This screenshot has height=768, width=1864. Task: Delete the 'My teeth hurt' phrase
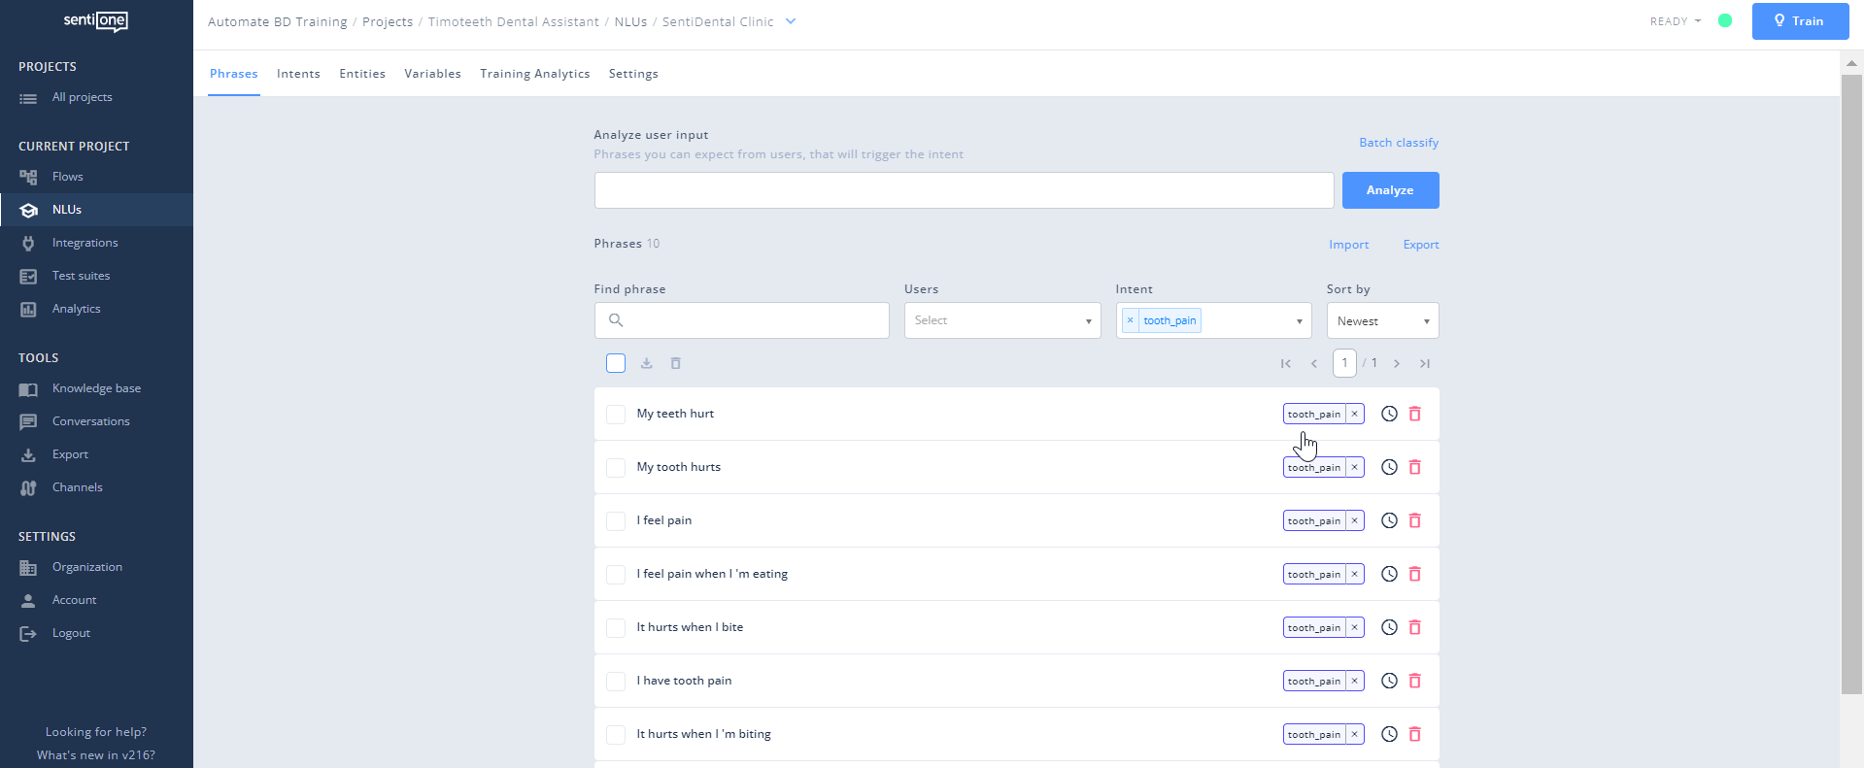[x=1414, y=414]
